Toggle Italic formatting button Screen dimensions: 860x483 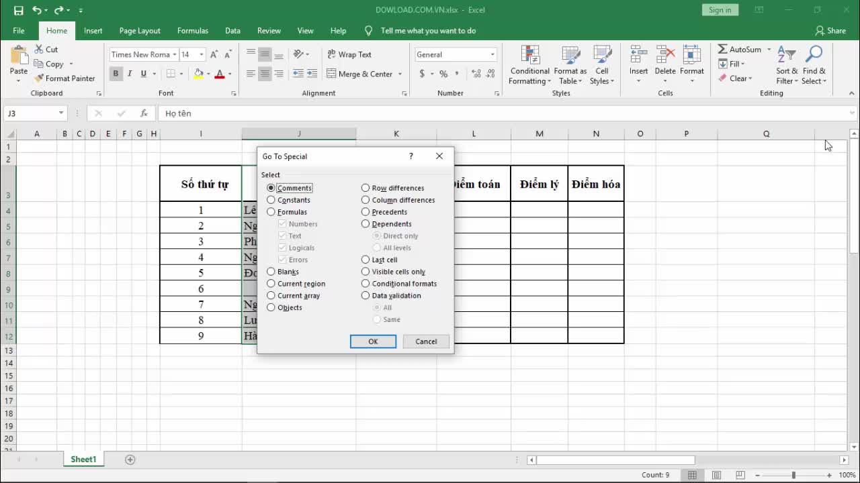(130, 74)
